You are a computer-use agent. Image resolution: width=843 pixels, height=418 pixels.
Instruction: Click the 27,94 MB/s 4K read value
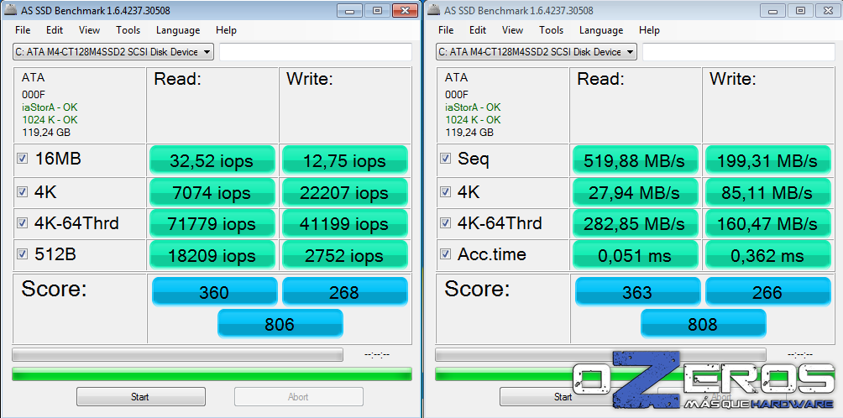636,192
